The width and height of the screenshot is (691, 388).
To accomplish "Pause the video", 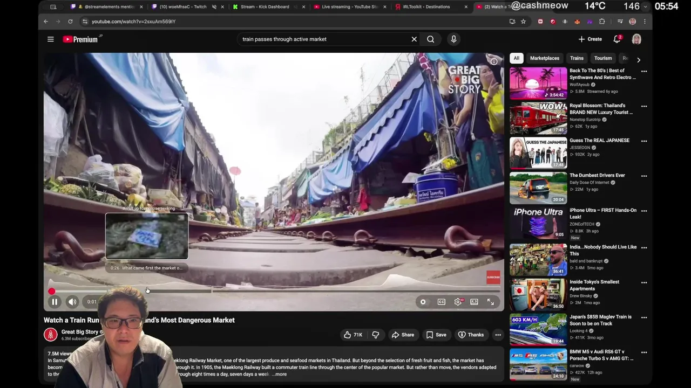I will tap(55, 302).
